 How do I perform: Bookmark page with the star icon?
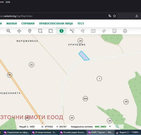tap(115, 16)
